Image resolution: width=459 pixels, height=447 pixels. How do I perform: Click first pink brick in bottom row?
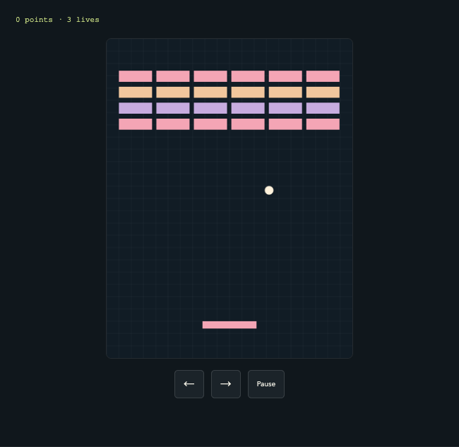tap(136, 124)
